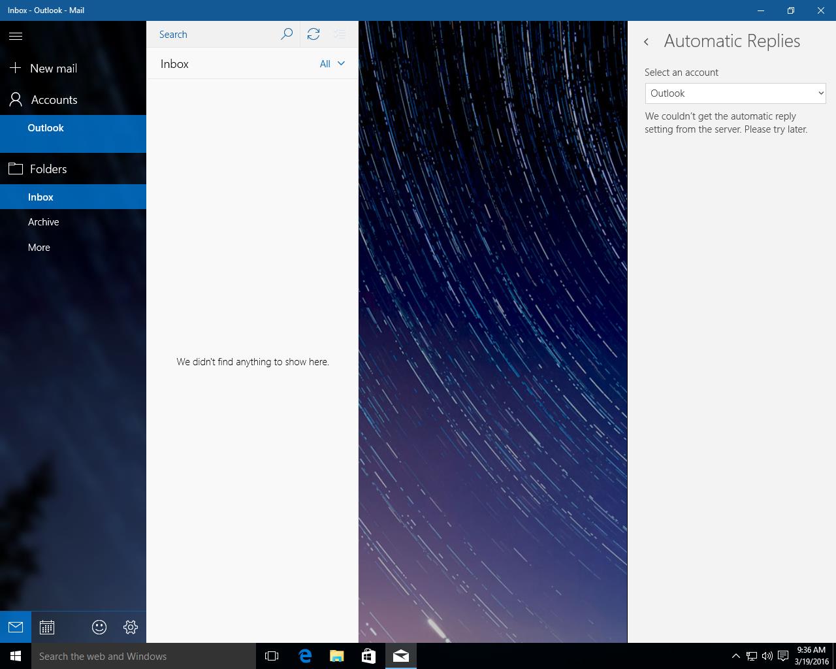836x669 pixels.
Task: Select the Inbox folder
Action: click(x=73, y=197)
